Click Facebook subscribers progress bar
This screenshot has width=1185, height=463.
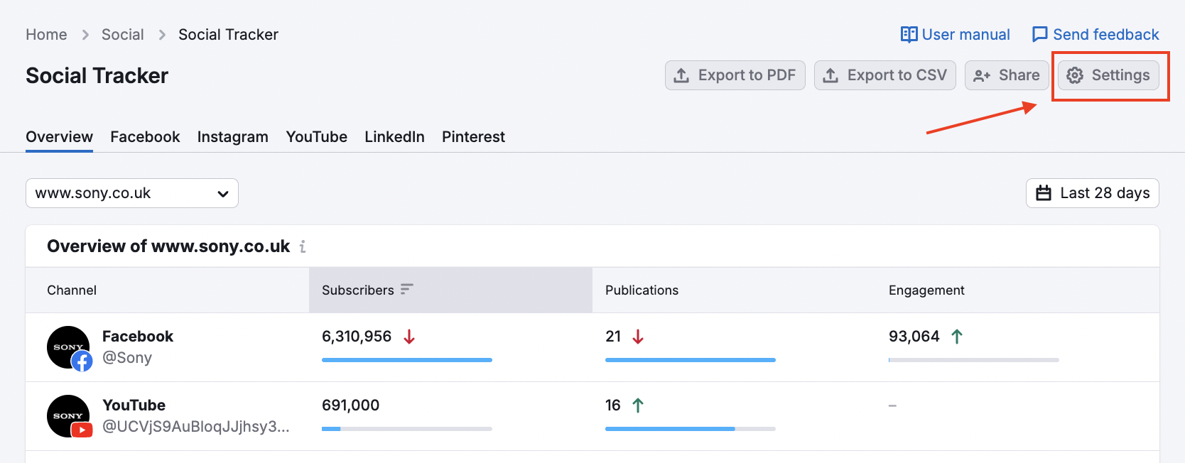tap(406, 360)
